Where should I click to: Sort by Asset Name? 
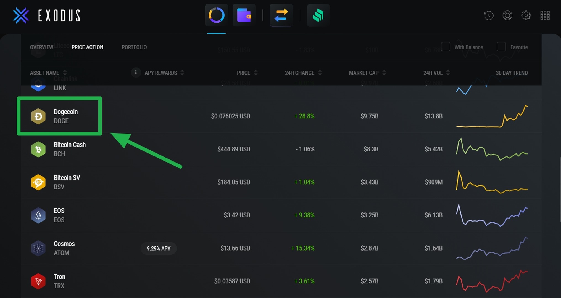tap(48, 73)
